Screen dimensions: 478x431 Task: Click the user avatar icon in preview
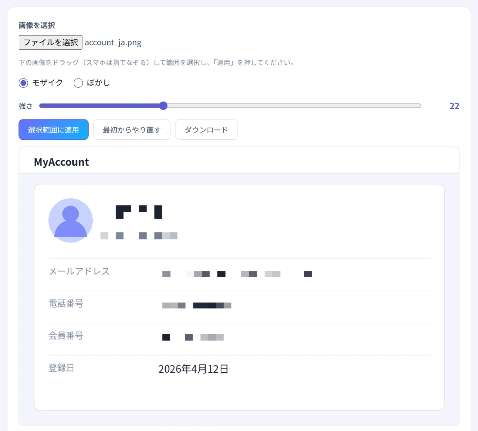click(71, 220)
